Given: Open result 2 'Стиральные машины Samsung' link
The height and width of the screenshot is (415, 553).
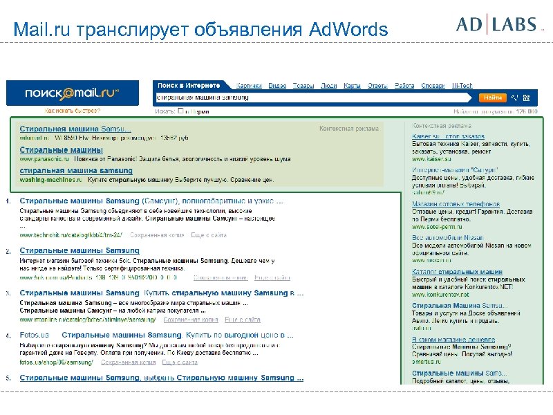Looking at the screenshot, I should tap(79, 250).
